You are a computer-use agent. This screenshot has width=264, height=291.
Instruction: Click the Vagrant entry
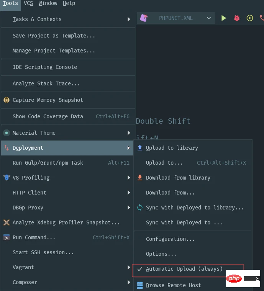(67, 267)
